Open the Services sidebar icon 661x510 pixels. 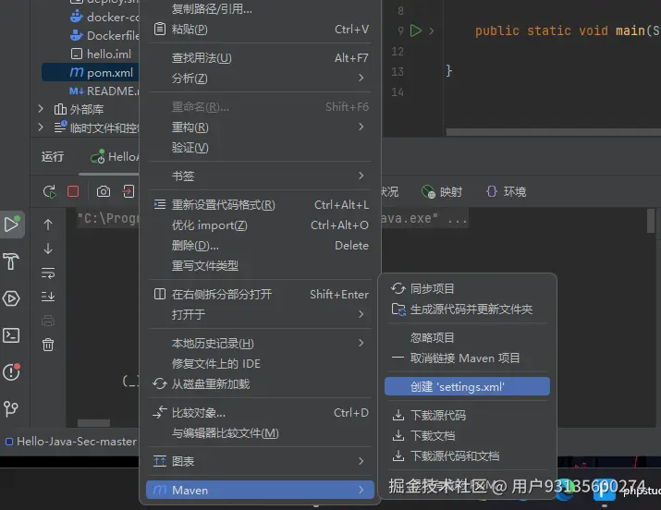11,298
